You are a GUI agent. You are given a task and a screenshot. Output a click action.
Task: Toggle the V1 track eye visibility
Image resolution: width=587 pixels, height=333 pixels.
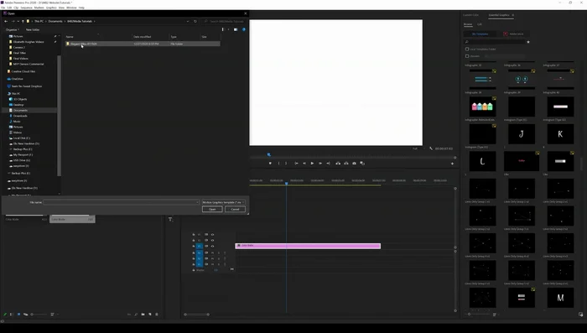point(213,246)
